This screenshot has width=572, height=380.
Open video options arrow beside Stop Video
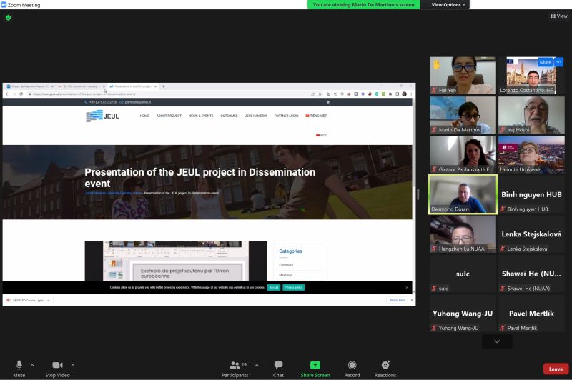(72, 364)
